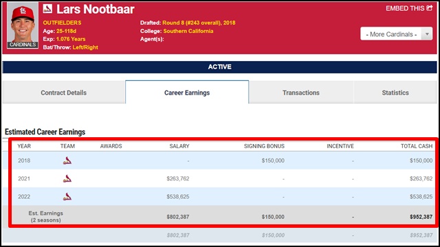The width and height of the screenshot is (440, 247).
Task: Switch to the Contract Details tab
Action: click(64, 93)
